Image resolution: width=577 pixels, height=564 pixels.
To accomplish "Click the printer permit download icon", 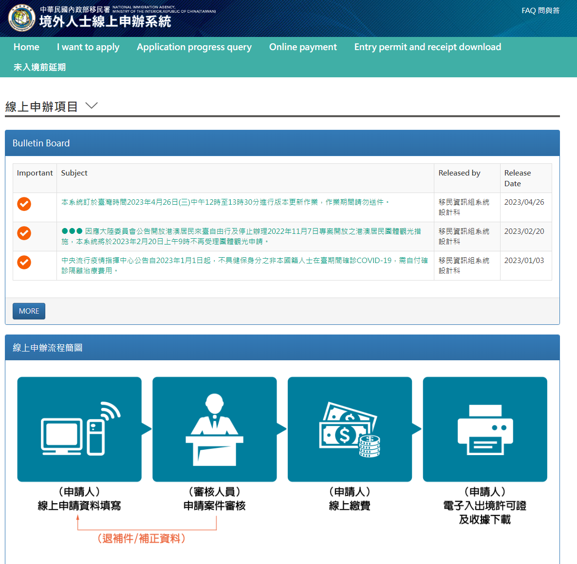I will (x=485, y=429).
